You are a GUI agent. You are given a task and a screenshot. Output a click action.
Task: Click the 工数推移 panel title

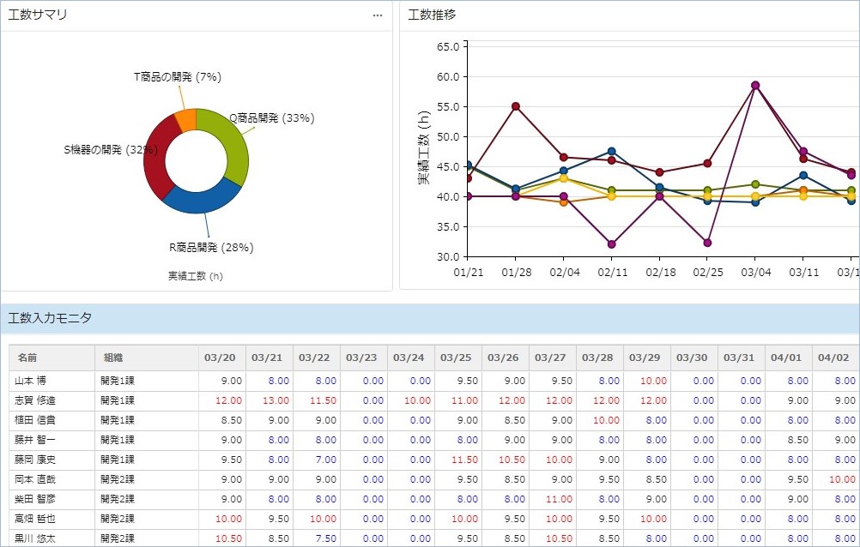click(432, 15)
